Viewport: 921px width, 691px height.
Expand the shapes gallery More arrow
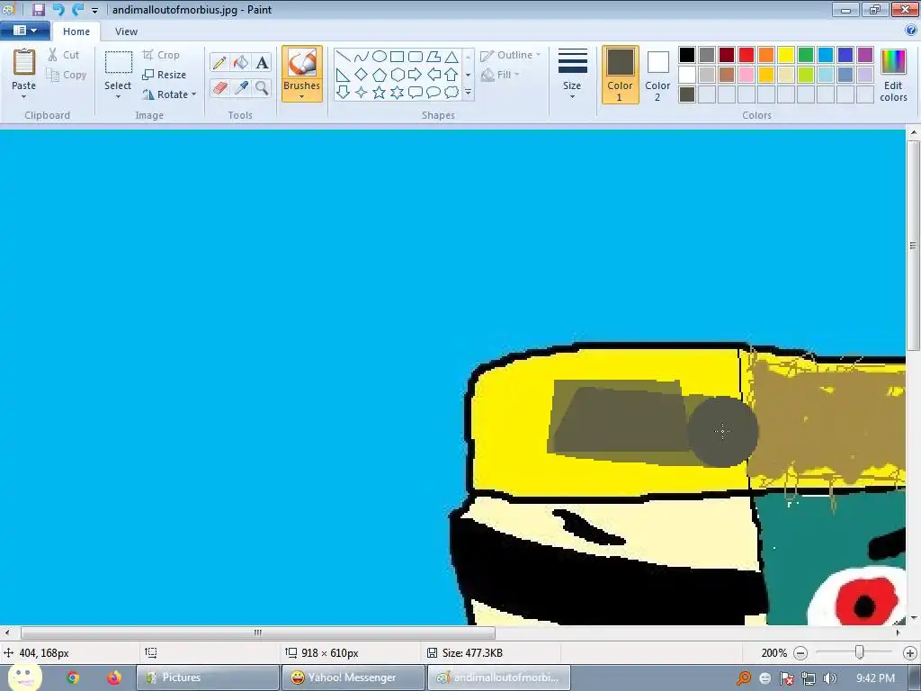point(468,93)
